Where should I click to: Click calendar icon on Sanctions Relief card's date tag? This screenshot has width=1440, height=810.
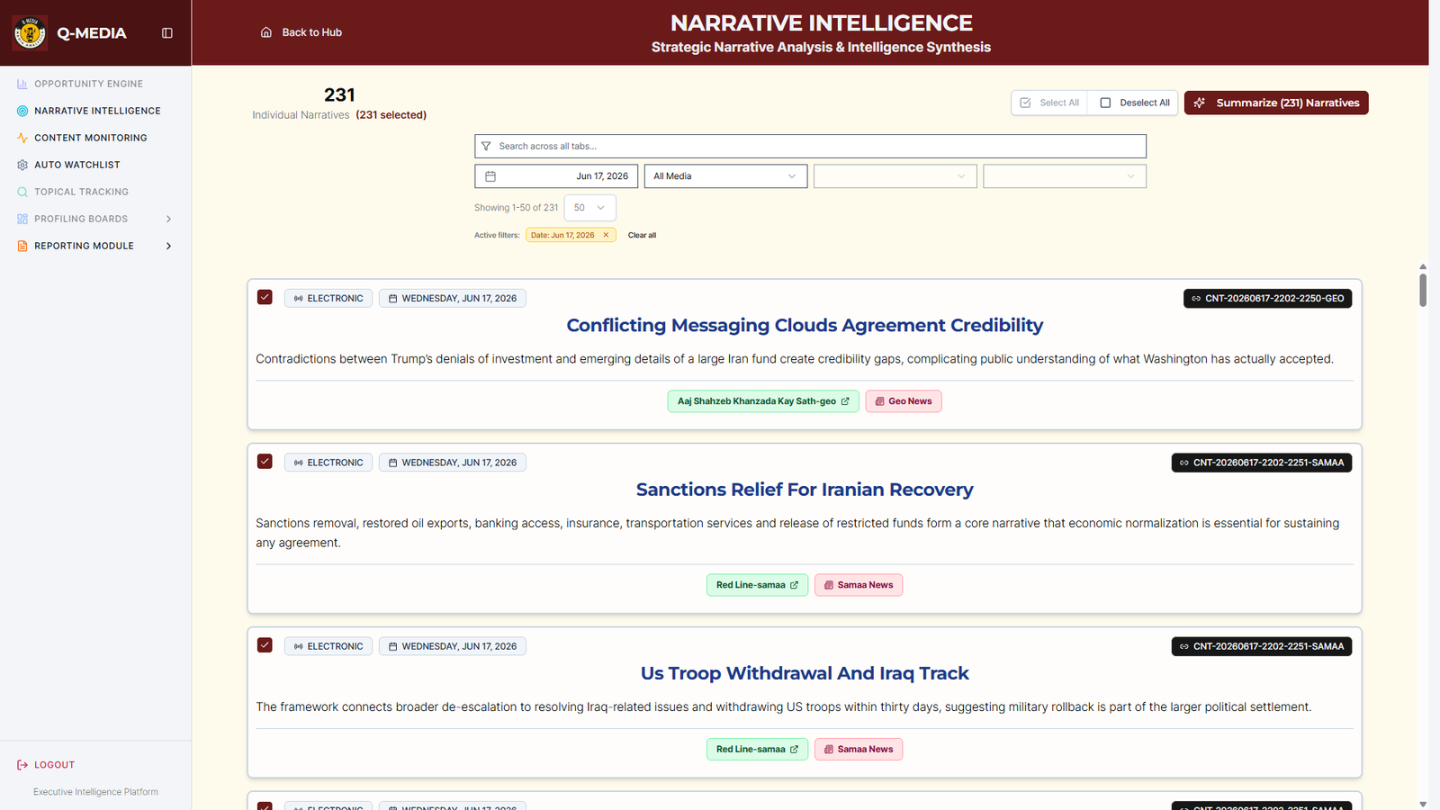pyautogui.click(x=392, y=463)
